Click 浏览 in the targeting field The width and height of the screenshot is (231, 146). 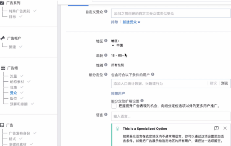(224, 83)
